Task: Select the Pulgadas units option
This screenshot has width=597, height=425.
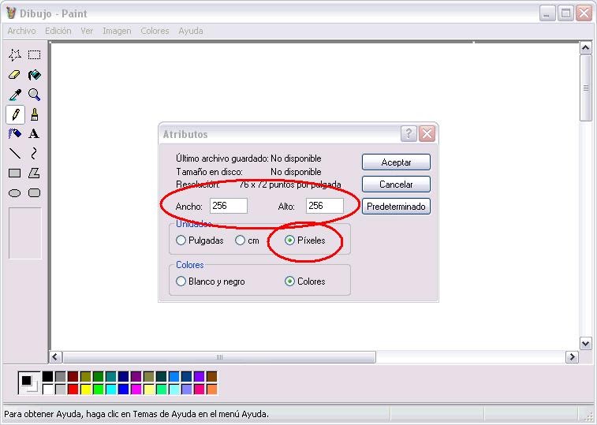Action: [x=200, y=240]
